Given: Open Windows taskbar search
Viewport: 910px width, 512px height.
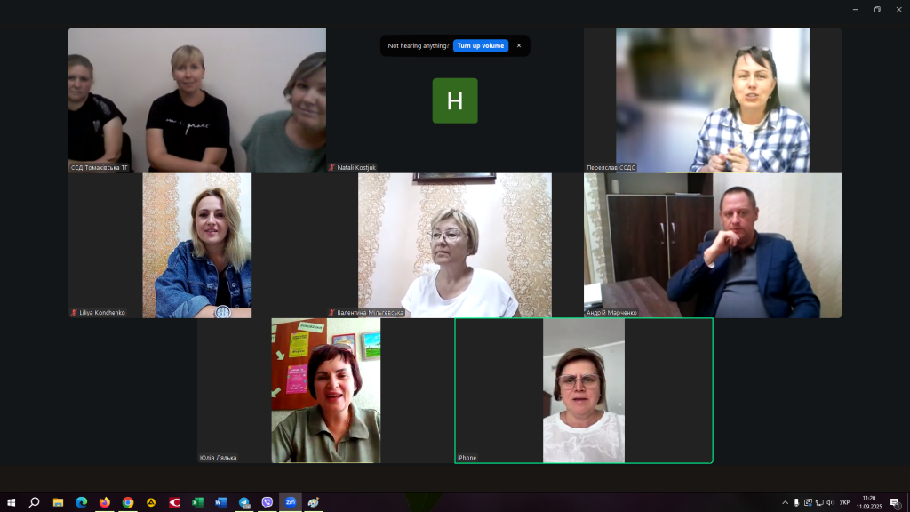Looking at the screenshot, I should [x=35, y=502].
